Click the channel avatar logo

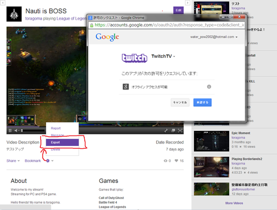[14, 14]
